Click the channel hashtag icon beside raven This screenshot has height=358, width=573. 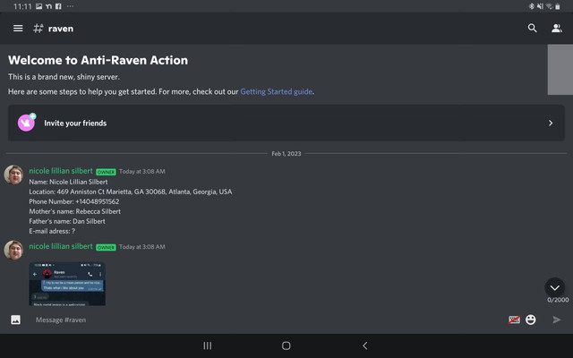pyautogui.click(x=38, y=29)
